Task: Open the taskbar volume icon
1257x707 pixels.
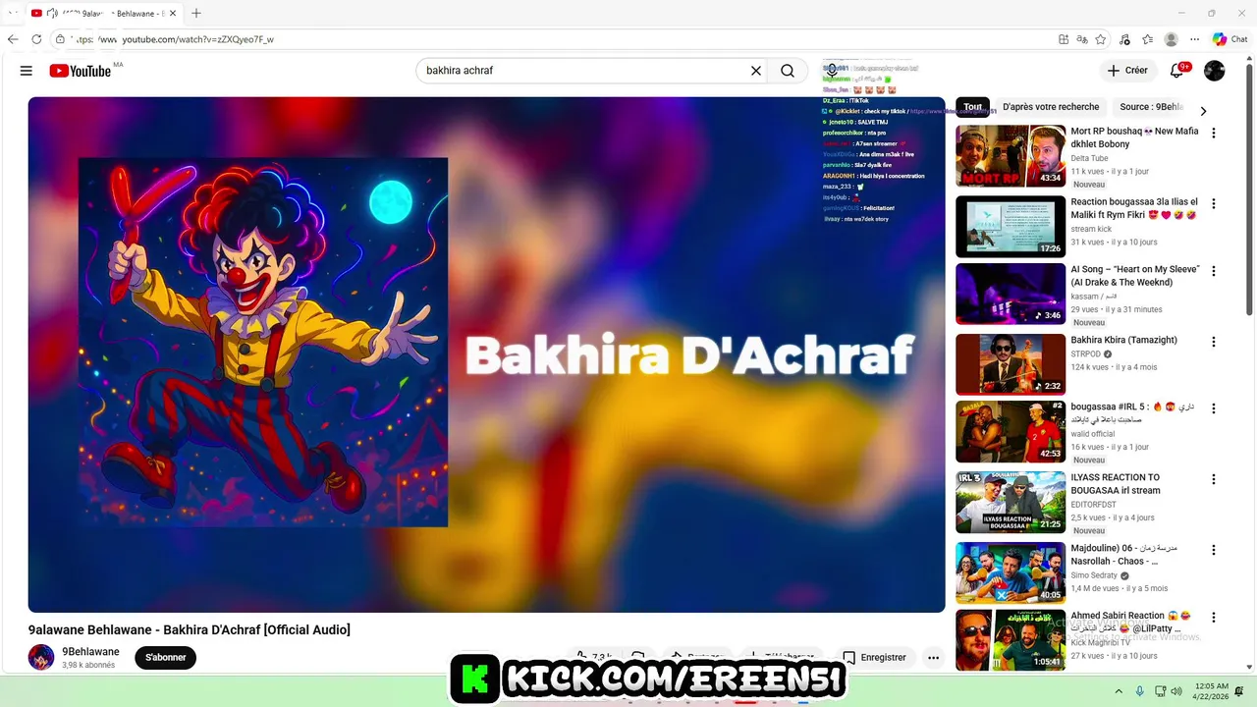Action: click(1176, 691)
